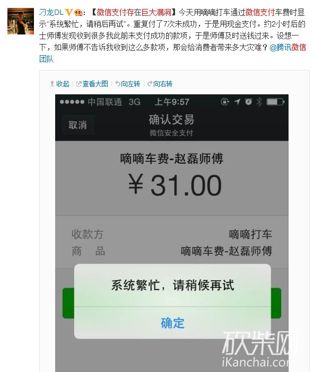Click the battery icon in phone status bar
This screenshot has width=314, height=372.
point(275,102)
